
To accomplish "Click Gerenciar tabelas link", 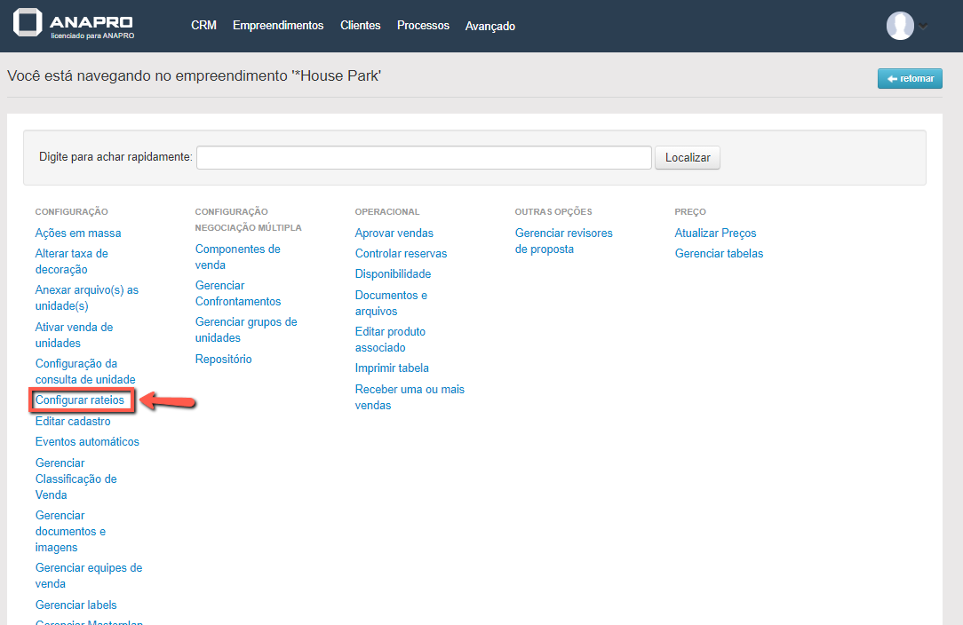I will 719,254.
